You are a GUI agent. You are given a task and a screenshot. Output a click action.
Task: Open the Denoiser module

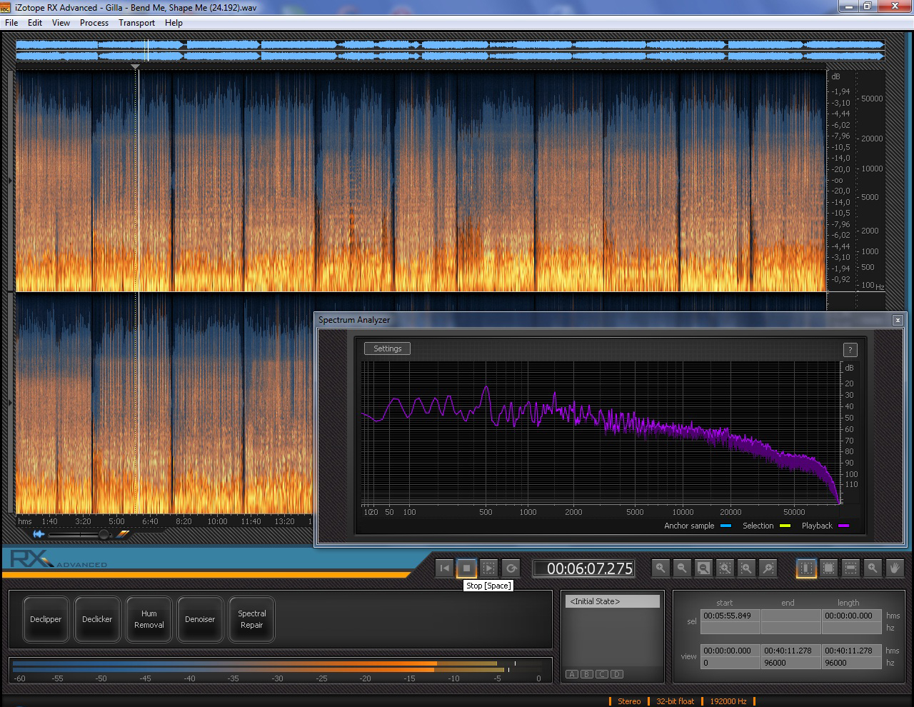(x=200, y=619)
